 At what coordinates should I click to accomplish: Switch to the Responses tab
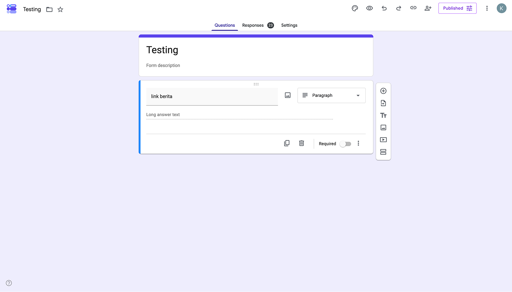point(258,25)
